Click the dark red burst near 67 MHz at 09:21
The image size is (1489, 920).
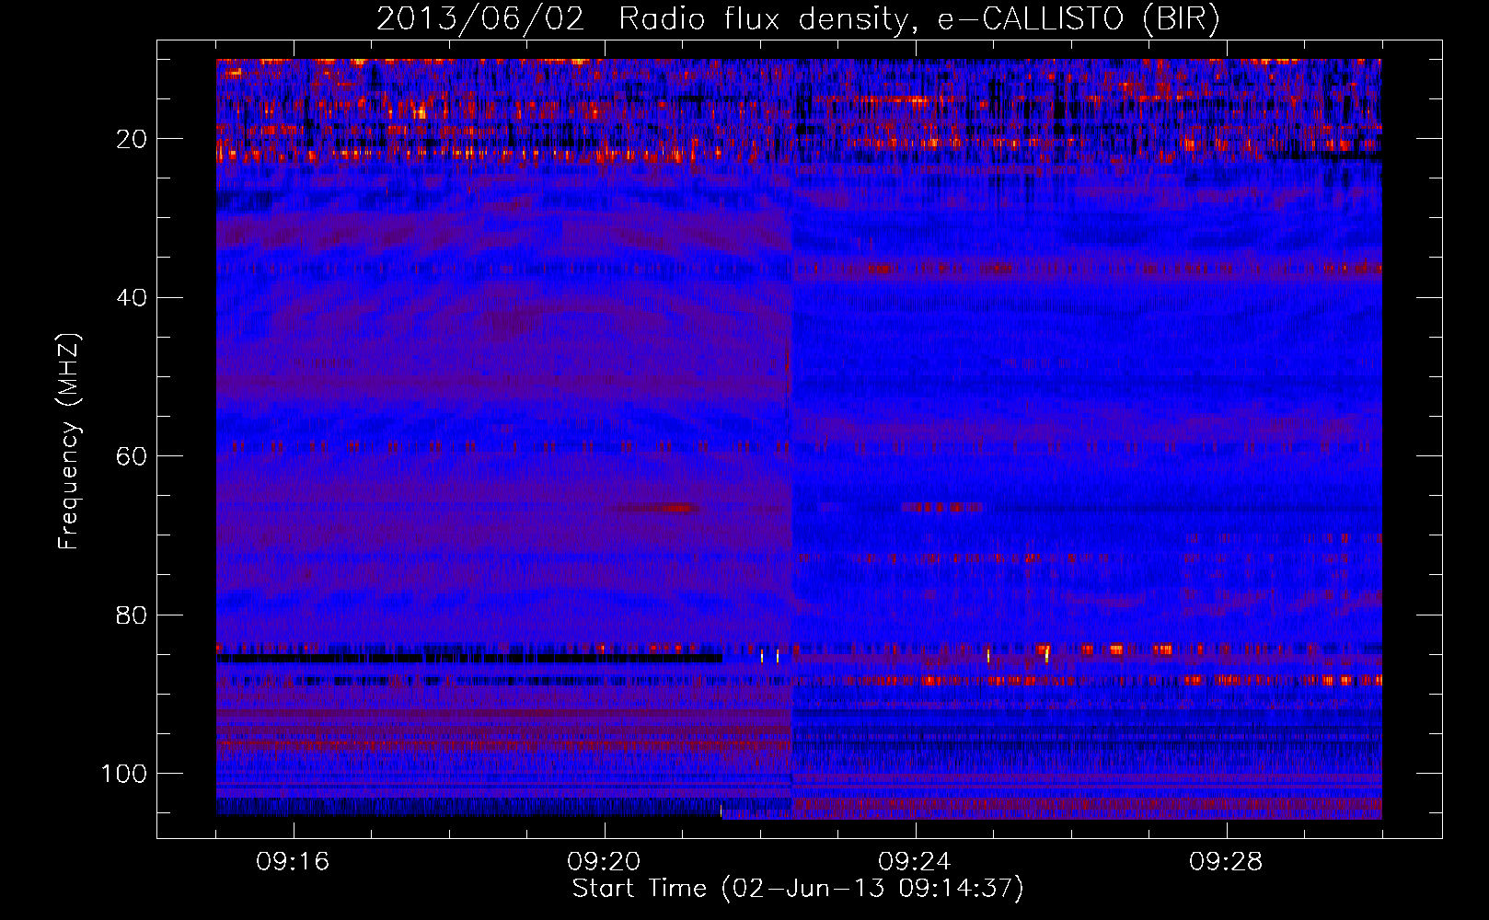(653, 508)
